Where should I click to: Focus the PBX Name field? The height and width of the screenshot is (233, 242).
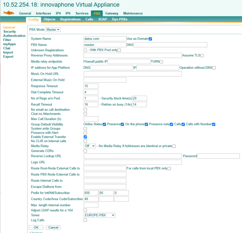click(x=105, y=45)
